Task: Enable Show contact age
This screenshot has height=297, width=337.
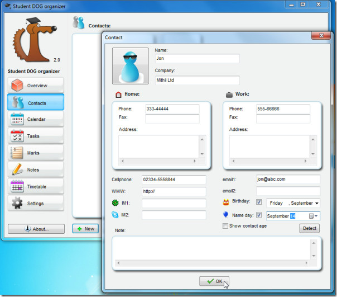Action: coord(225,226)
